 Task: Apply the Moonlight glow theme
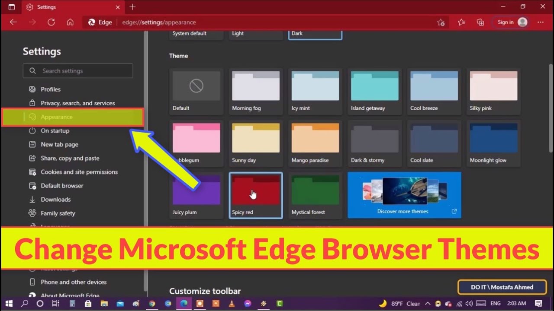coord(493,143)
